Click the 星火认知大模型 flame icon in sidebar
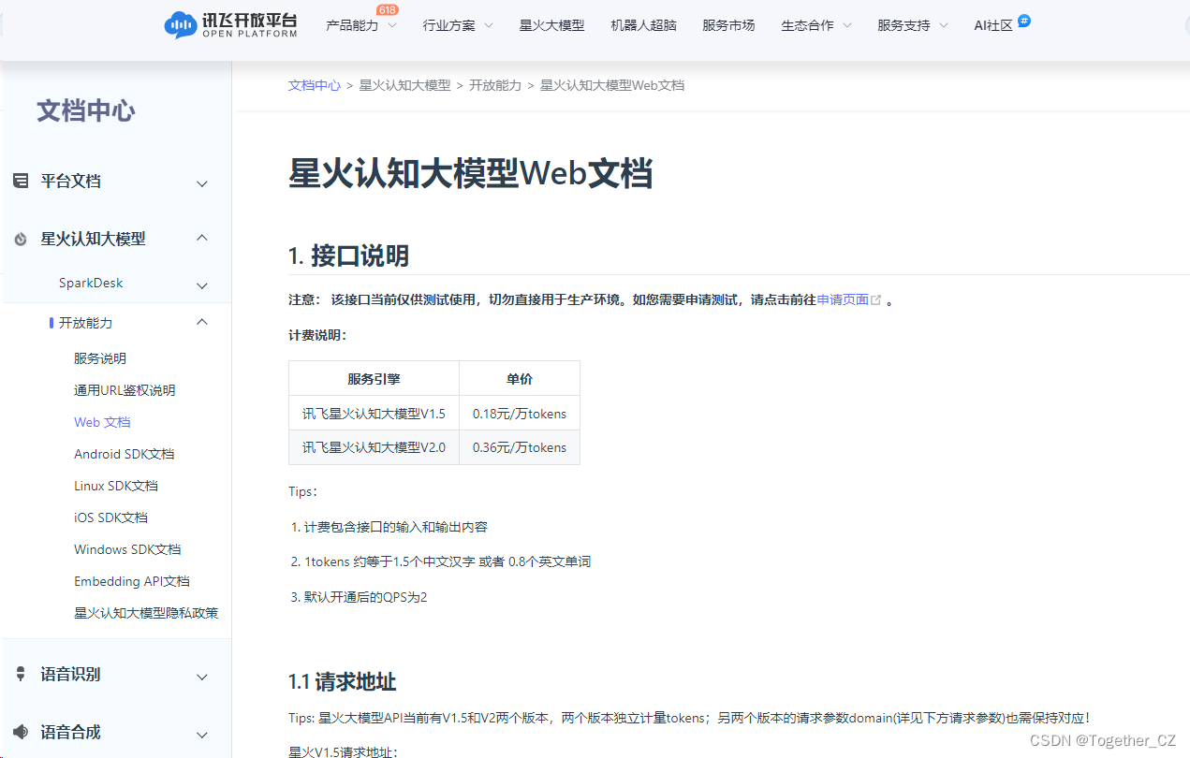Screen dimensions: 1190x758 (21, 240)
